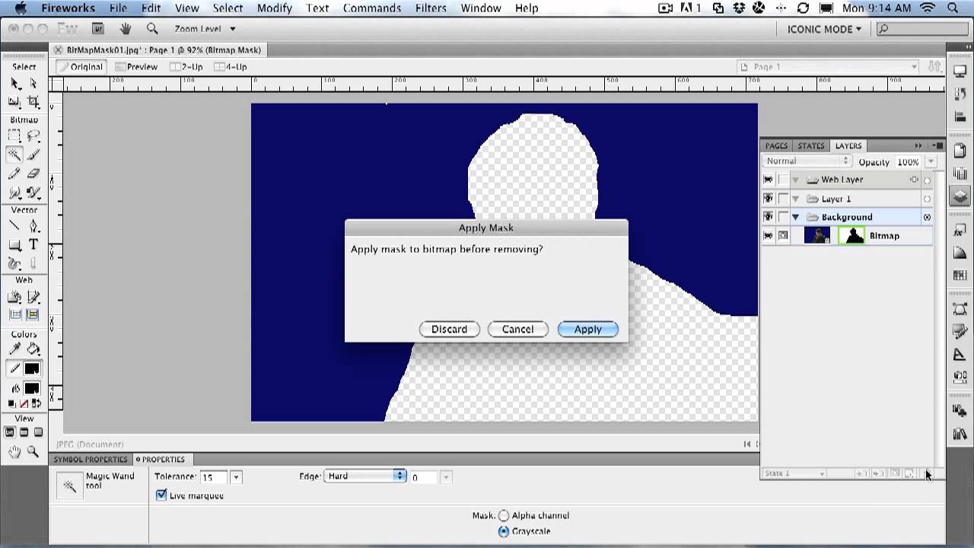The image size is (974, 548).
Task: Hide the Web Layer with its eye icon
Action: [768, 180]
